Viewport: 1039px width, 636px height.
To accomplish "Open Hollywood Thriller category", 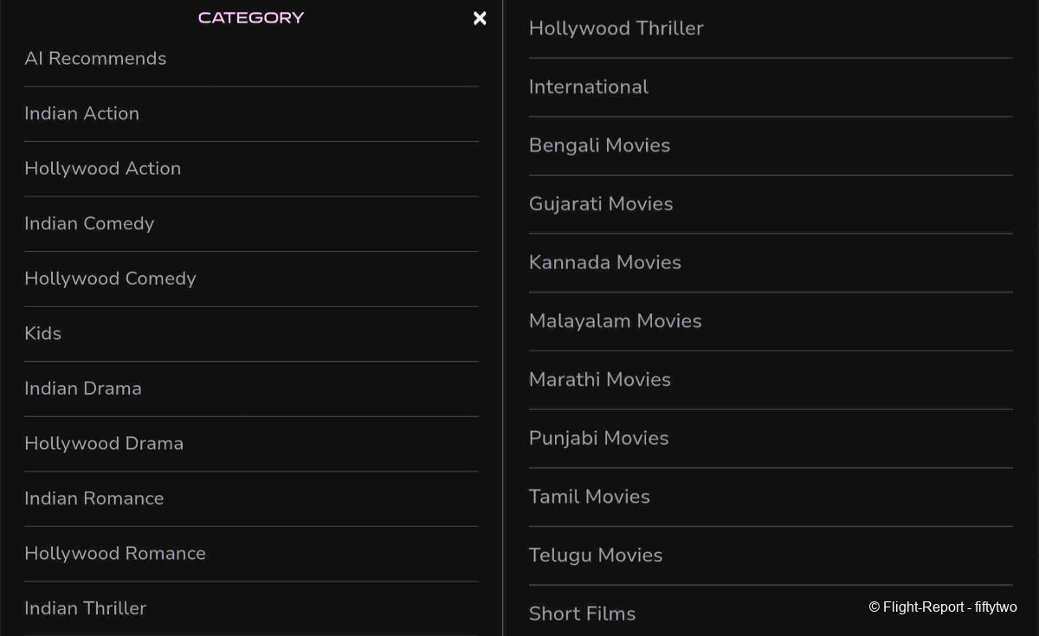I will (616, 29).
